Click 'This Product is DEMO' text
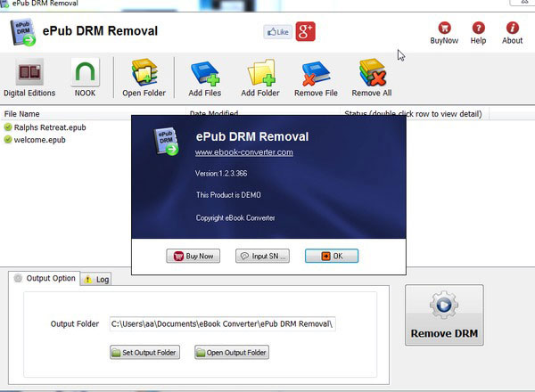This screenshot has height=392, width=535. point(228,195)
